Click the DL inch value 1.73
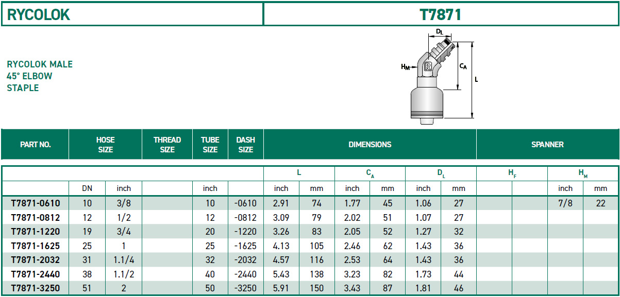This screenshot has width=620, height=297. (x=423, y=274)
